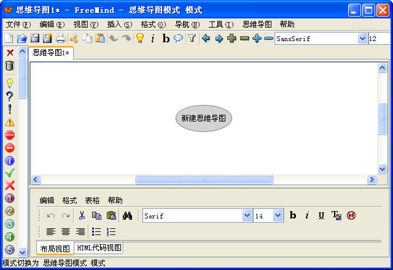
Task: Apply the idea lightbulb icon in sidebar
Action: point(10,83)
